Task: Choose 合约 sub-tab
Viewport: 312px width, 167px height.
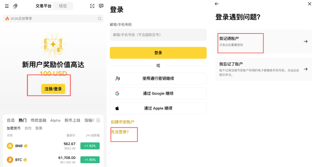Action: [x=28, y=128]
